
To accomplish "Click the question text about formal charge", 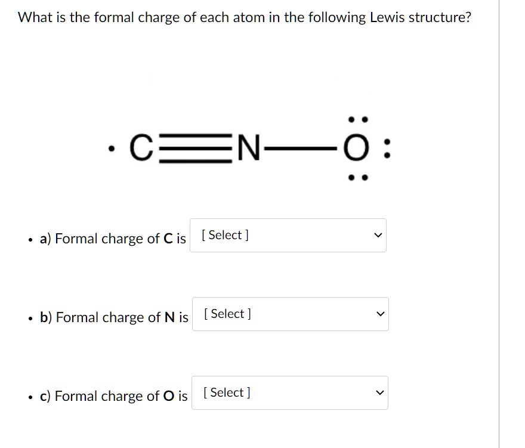I will [x=245, y=17].
